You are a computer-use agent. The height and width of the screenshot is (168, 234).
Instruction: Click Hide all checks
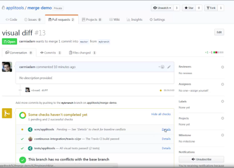click(x=161, y=114)
